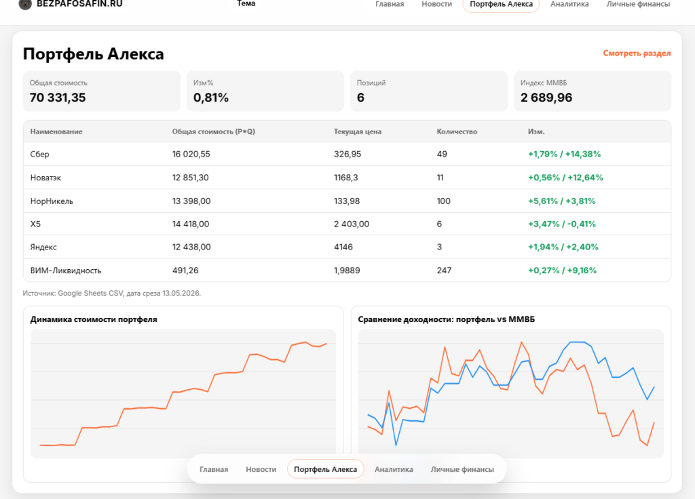
Task: Click the Динамика стоимости портфеля chart title
Action: pos(94,319)
